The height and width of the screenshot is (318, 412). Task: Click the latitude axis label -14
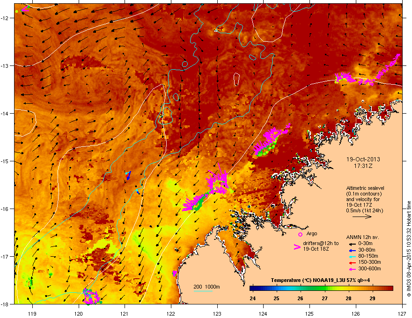(5, 114)
